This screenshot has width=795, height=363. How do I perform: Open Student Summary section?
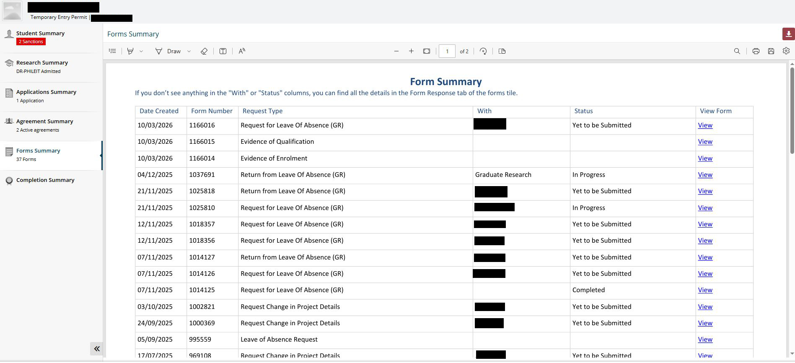[x=51, y=38]
